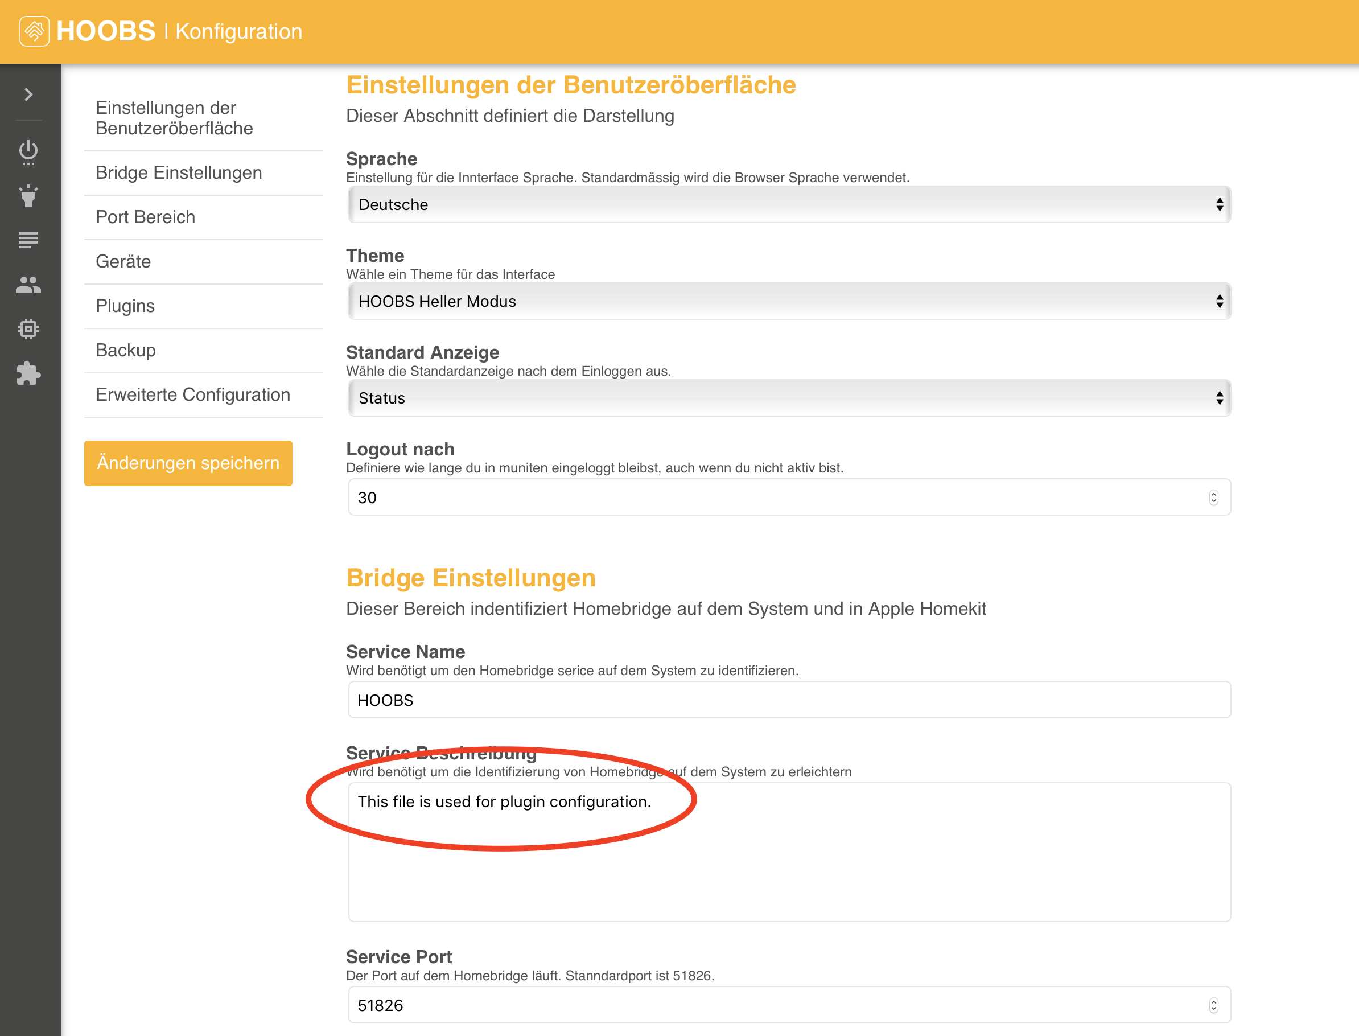Open the Erweiterte Configuration section
This screenshot has width=1359, height=1036.
(193, 394)
